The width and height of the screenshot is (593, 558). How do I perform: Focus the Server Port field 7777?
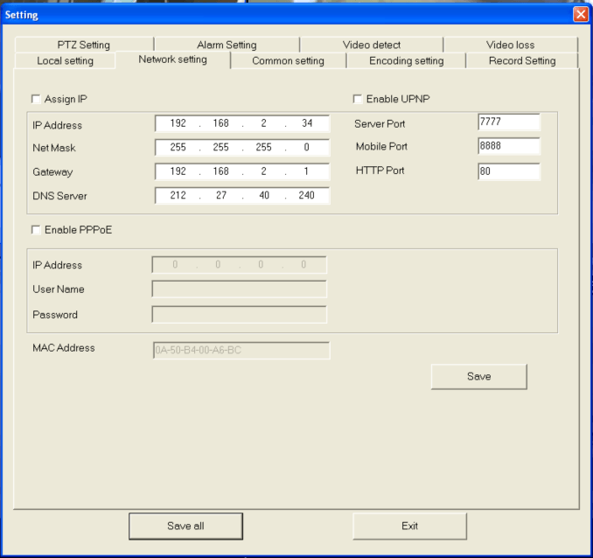509,122
